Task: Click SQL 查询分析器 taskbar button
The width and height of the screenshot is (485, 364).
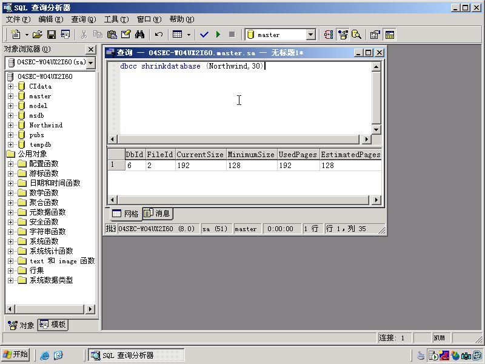Action: tap(136, 355)
